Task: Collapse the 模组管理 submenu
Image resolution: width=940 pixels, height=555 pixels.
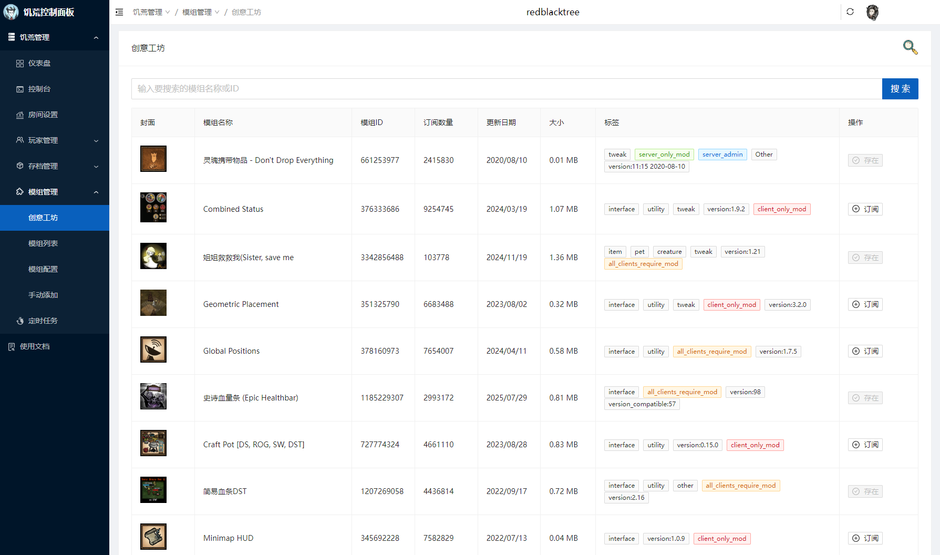Action: coord(55,192)
